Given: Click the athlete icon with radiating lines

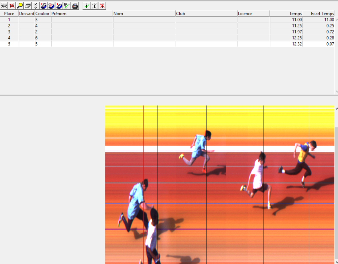Looking at the screenshot, I should pyautogui.click(x=95, y=6).
